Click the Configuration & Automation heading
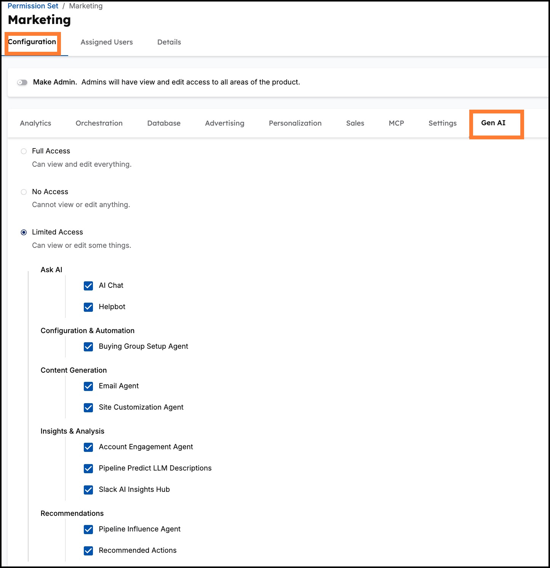The width and height of the screenshot is (550, 568). coord(88,331)
